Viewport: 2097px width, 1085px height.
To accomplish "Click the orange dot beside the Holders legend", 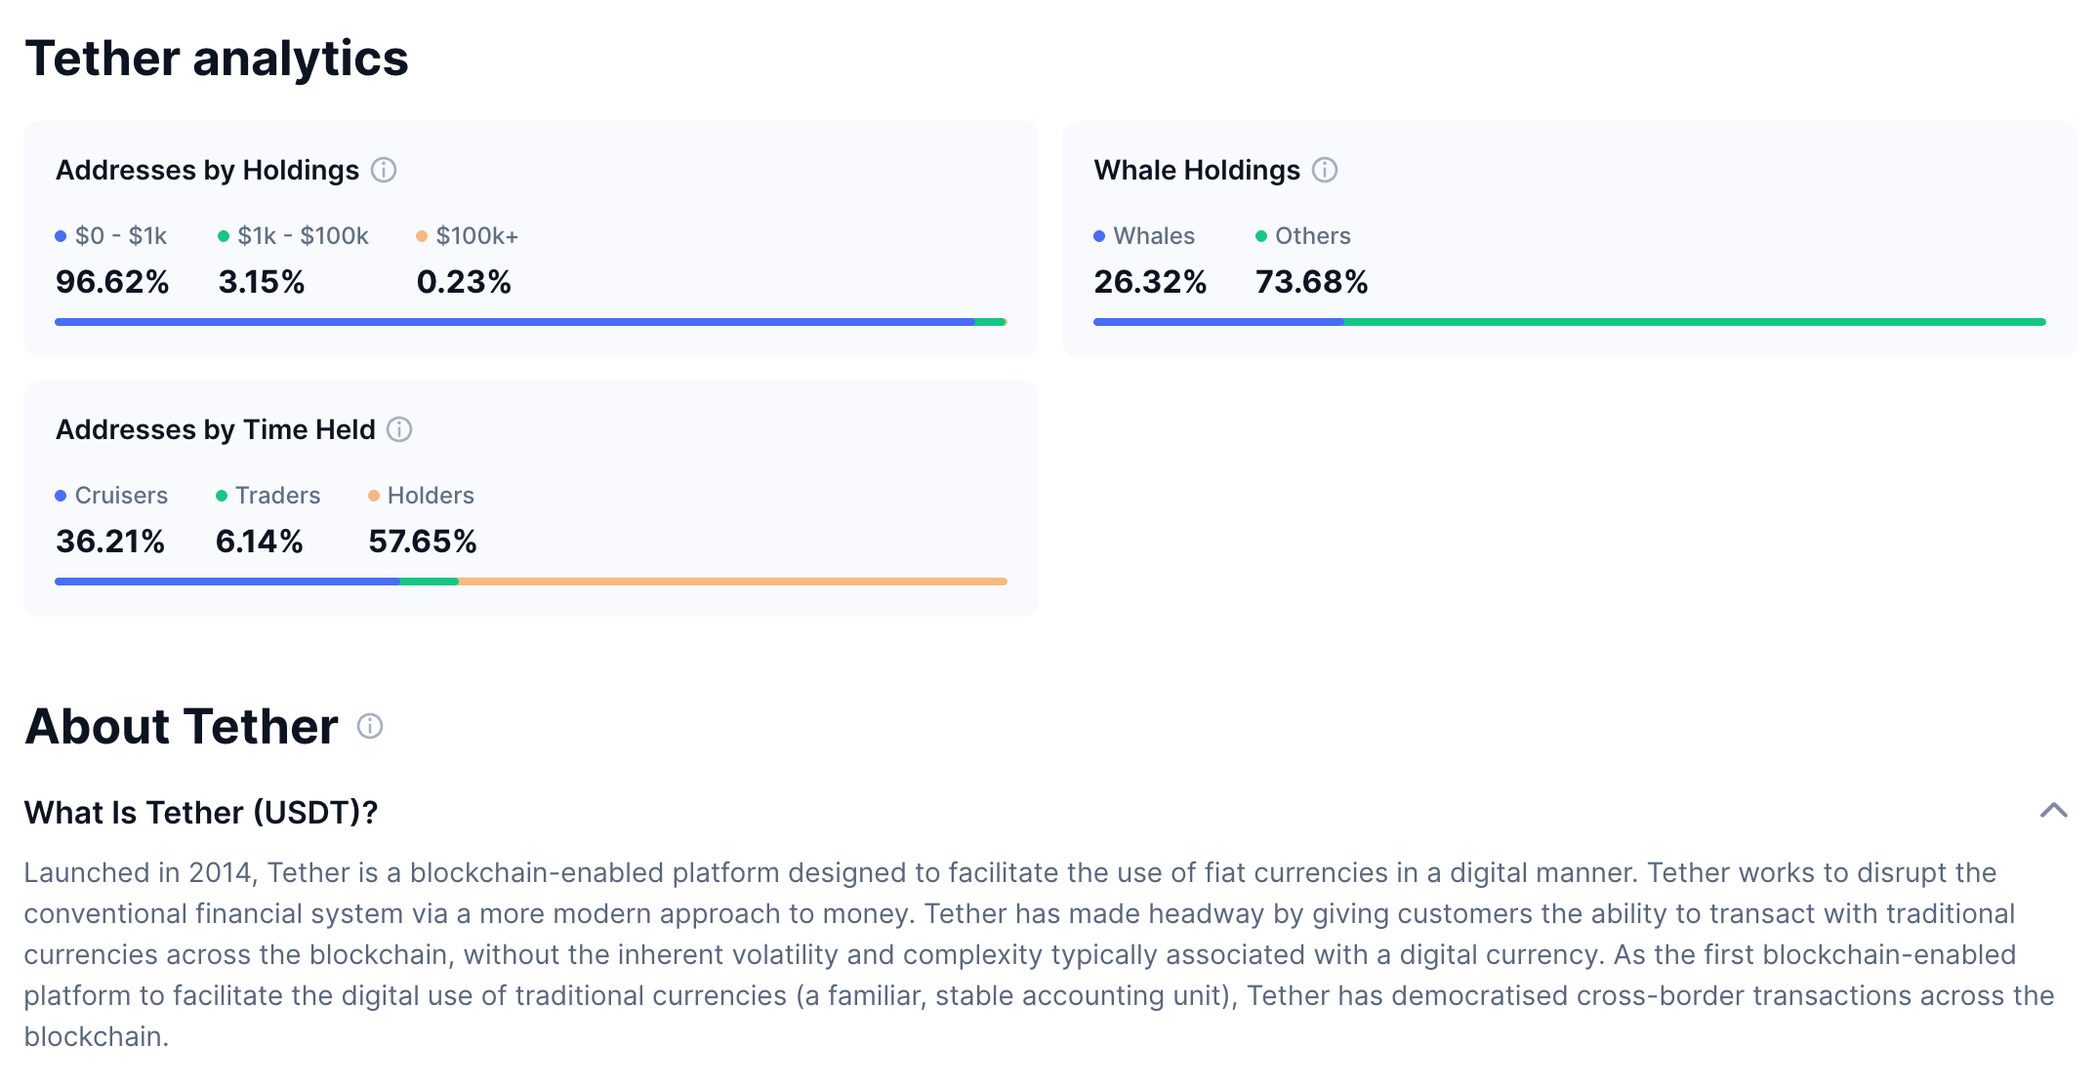I will tap(375, 496).
